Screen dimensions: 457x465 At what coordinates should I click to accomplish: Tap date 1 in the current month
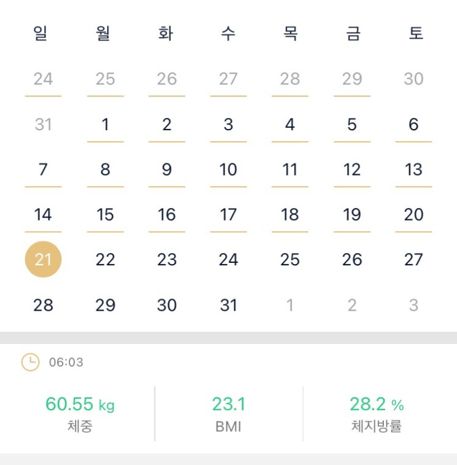tap(105, 125)
